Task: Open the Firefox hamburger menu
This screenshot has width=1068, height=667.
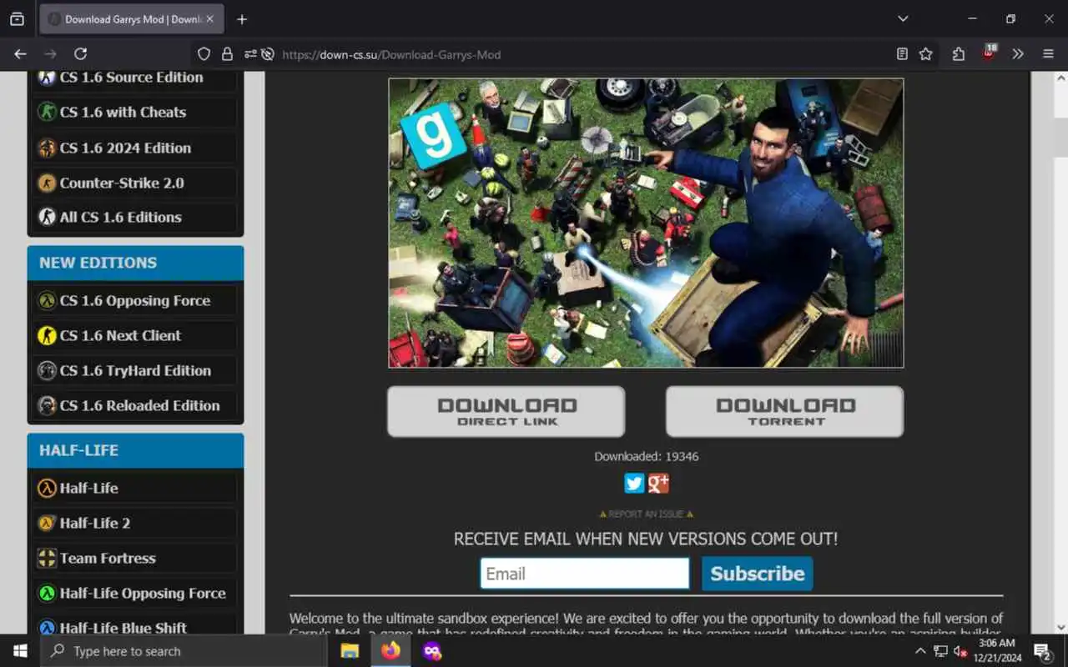Action: pos(1049,54)
